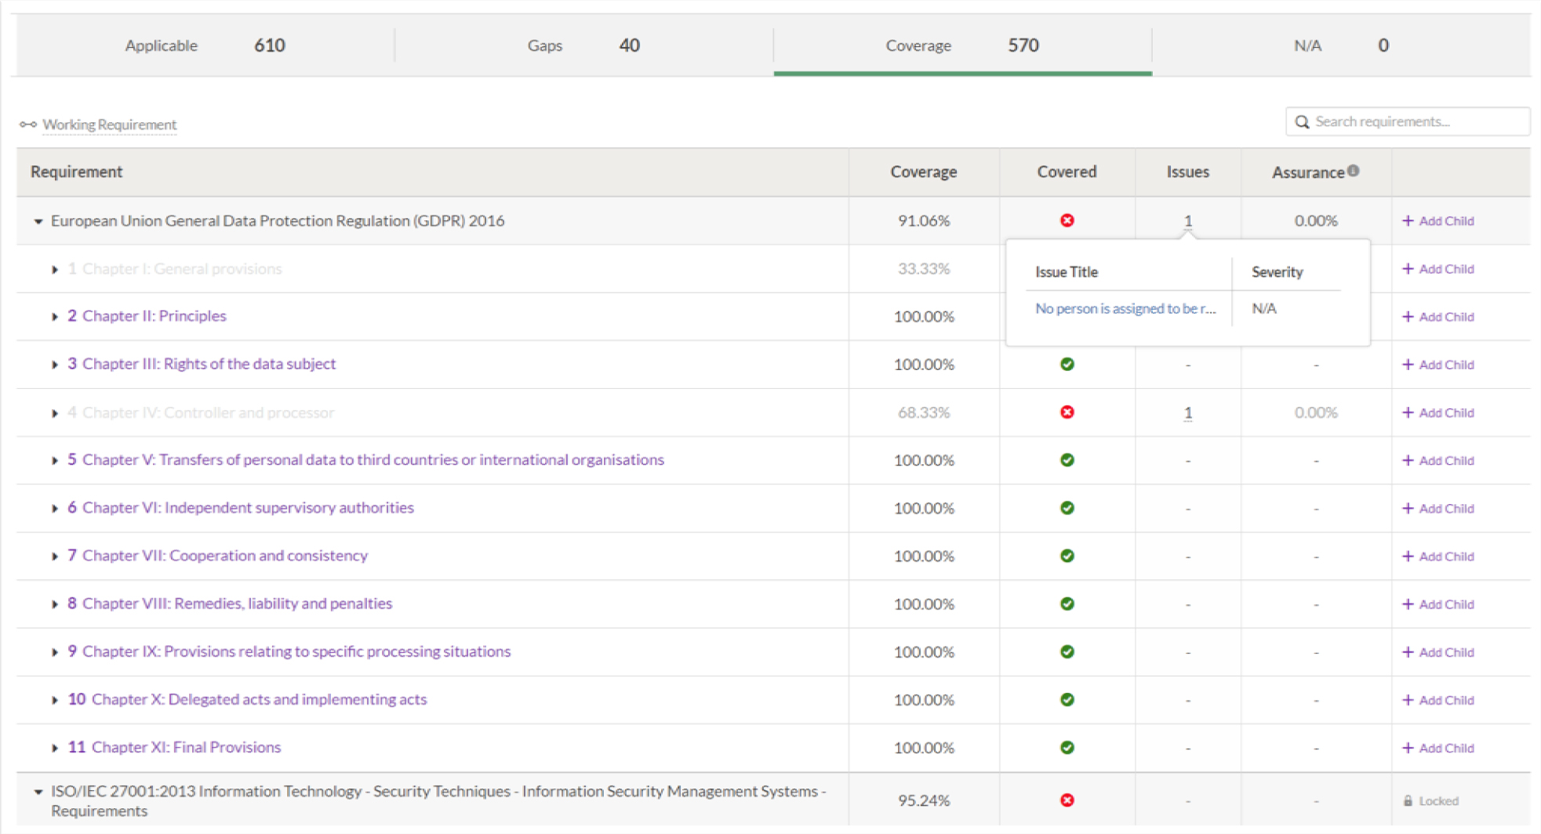Select the Applicable 610 tab
1541x834 pixels.
pos(205,45)
